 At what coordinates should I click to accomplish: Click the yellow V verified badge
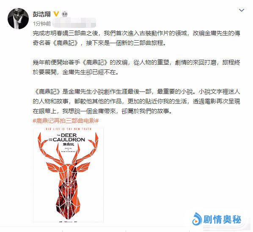pos(56,14)
